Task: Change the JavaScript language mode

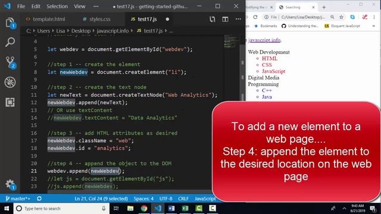Action: coord(205,199)
